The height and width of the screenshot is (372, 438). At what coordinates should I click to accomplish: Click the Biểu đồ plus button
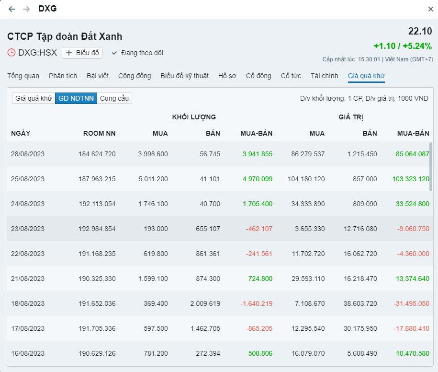[82, 53]
